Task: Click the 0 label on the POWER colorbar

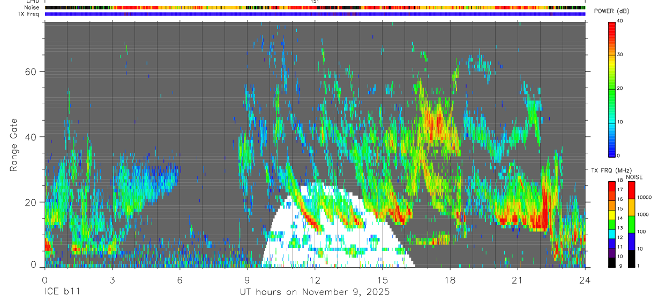Action: click(x=618, y=156)
